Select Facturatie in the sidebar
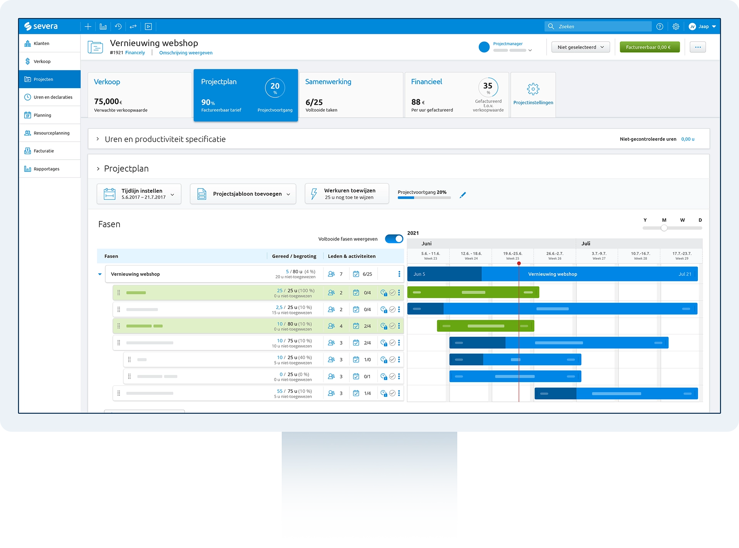 44,151
